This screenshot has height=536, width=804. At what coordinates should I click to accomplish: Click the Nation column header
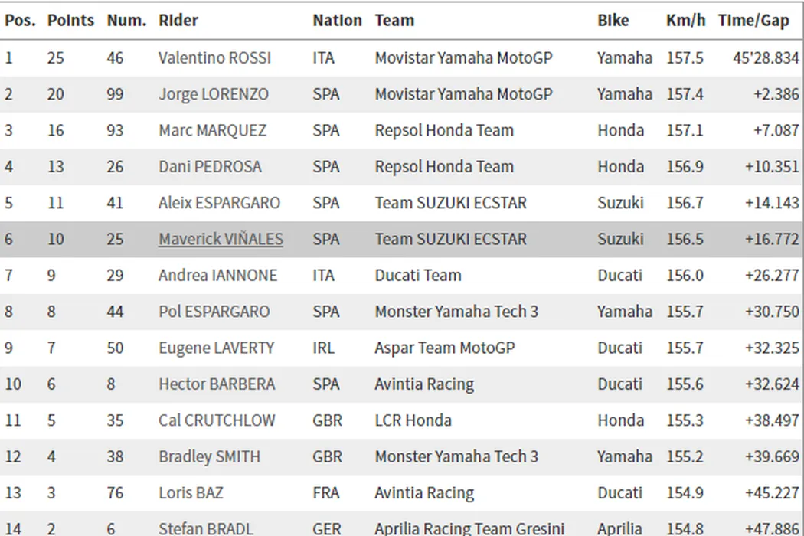(337, 21)
